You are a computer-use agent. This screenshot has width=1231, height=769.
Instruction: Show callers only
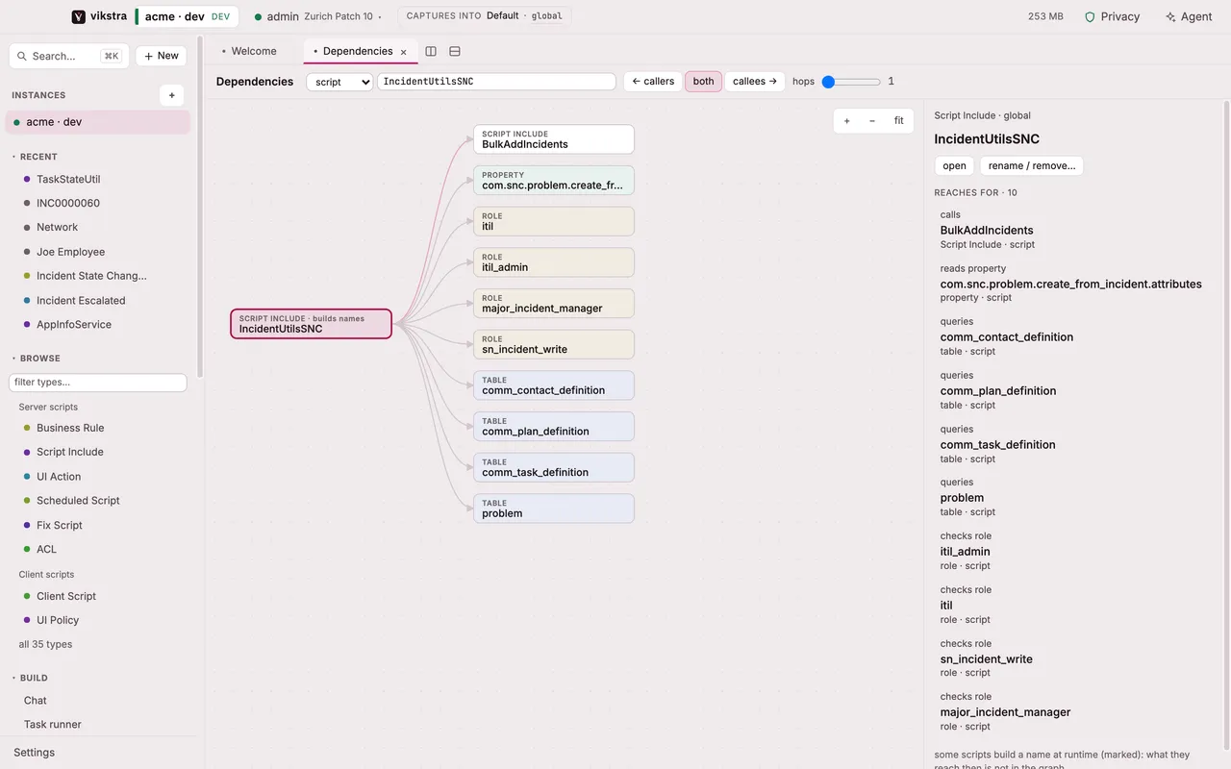[653, 82]
